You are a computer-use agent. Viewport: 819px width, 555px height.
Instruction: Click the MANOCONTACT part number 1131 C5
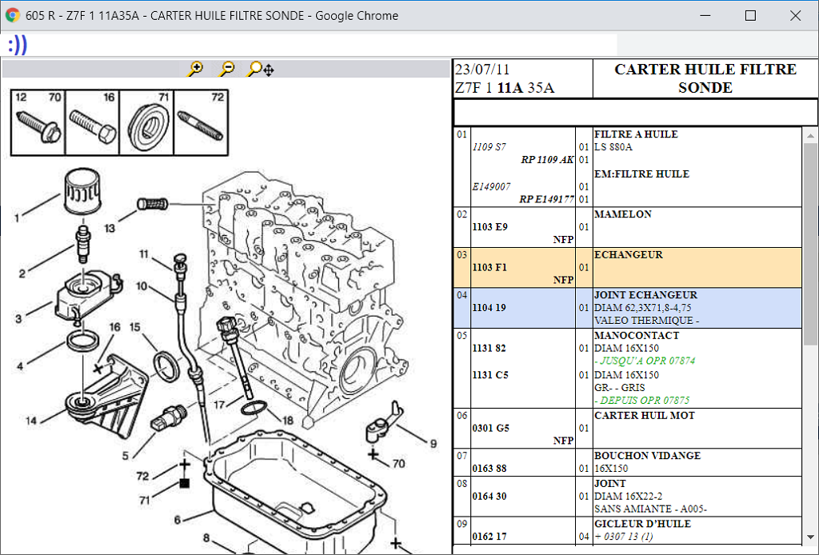pyautogui.click(x=489, y=375)
